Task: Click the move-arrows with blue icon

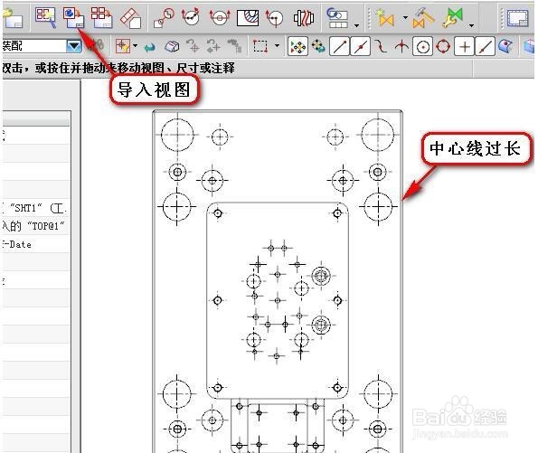Action: point(318,46)
